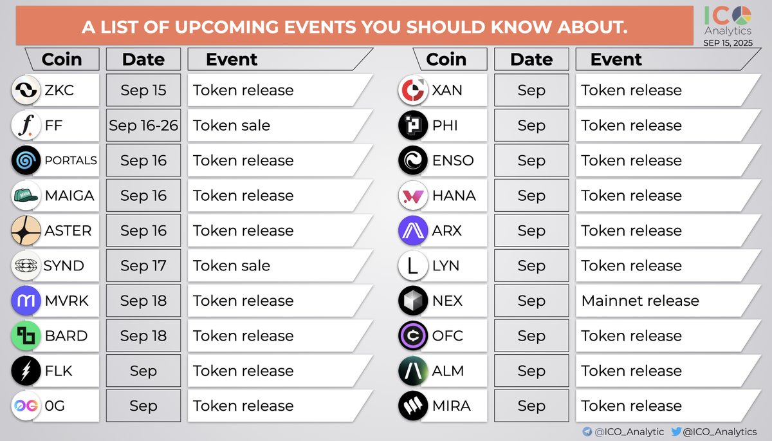Click the Twitter bird icon in footer
Viewport: 772px width, 441px height.
[675, 432]
